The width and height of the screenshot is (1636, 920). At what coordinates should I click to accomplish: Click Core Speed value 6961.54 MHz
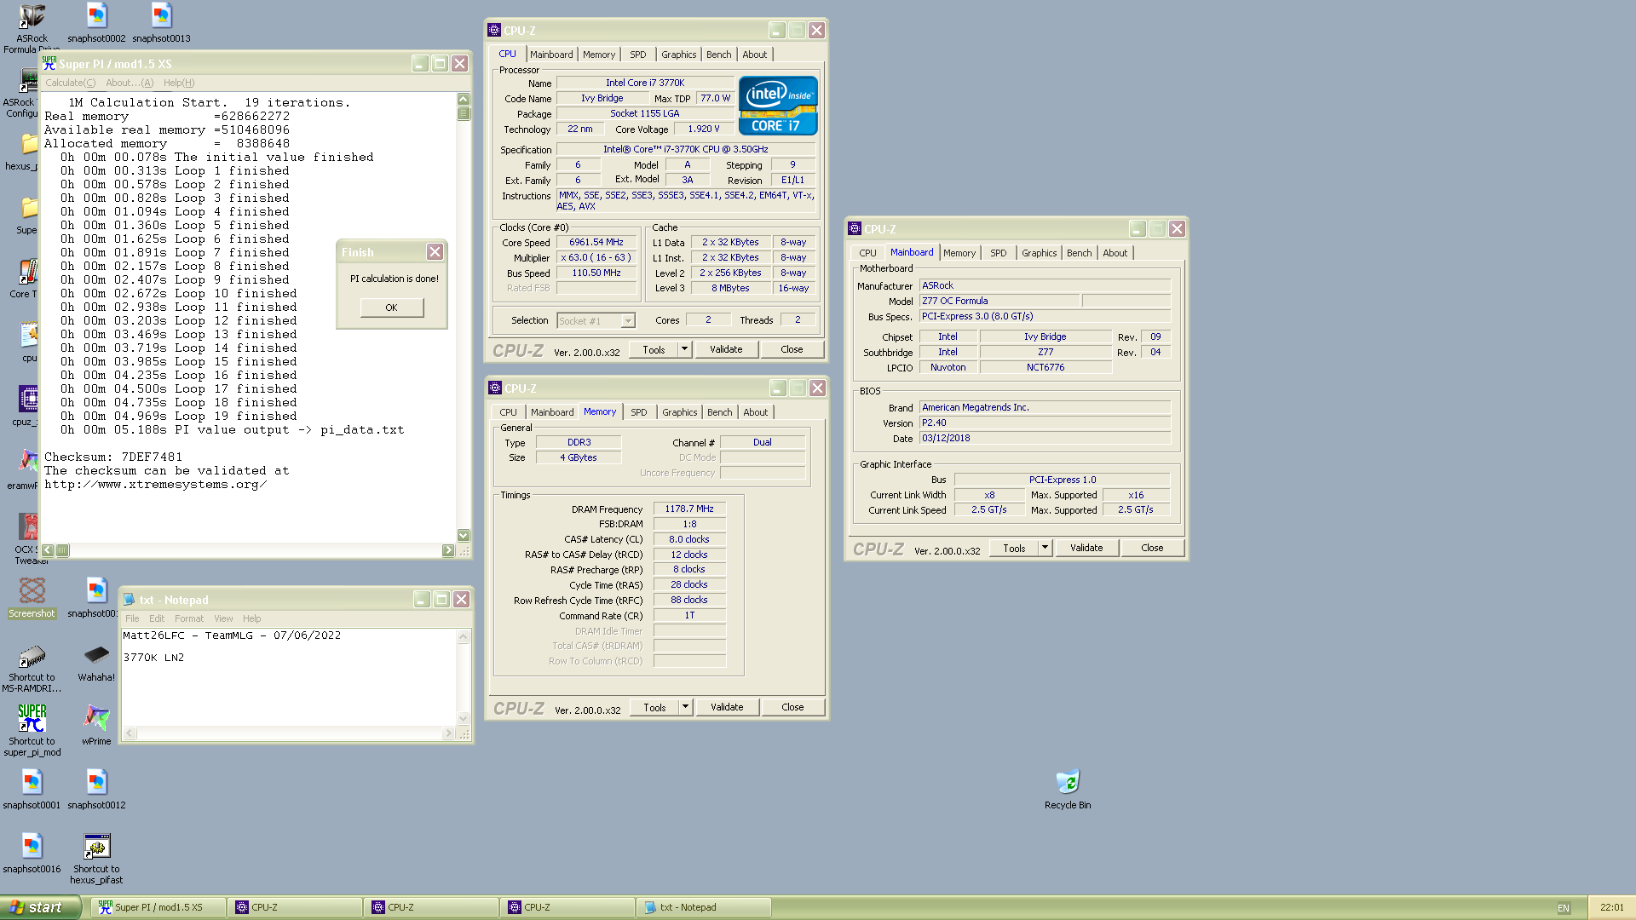point(596,242)
